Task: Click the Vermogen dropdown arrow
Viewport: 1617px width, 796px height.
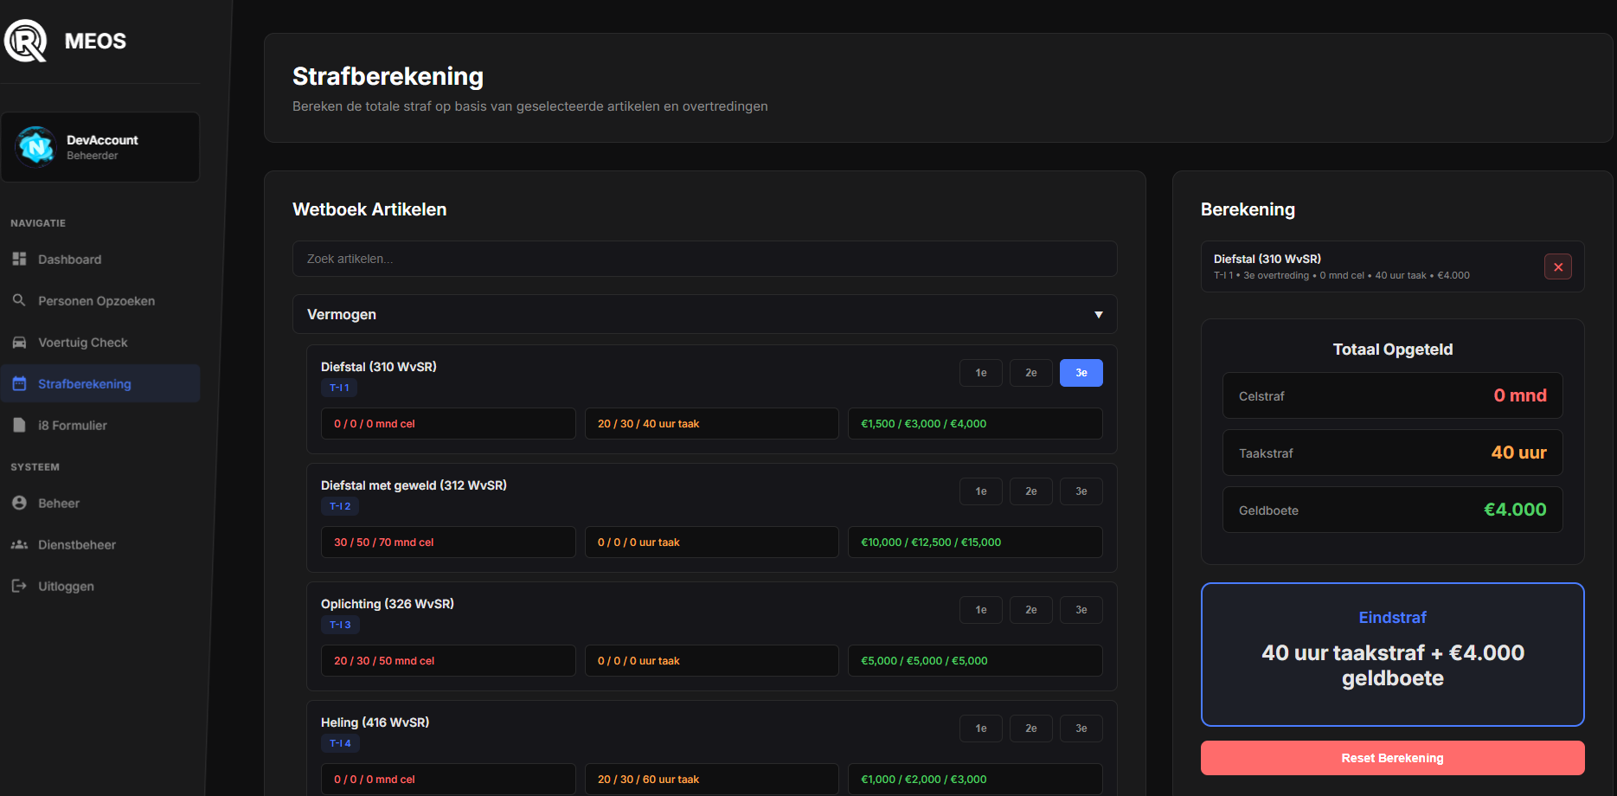Action: 1098,315
